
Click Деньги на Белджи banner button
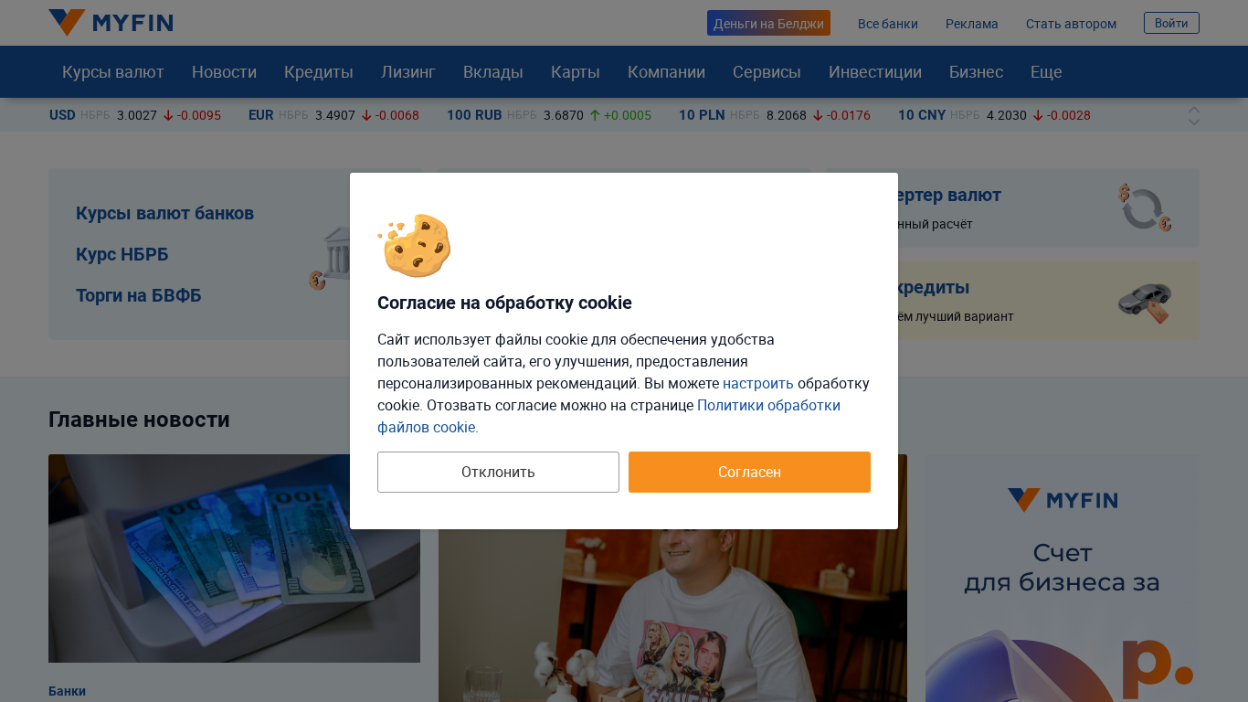(768, 23)
